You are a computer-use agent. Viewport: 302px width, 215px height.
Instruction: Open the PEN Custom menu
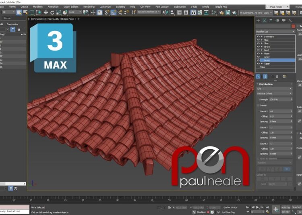tap(162, 7)
